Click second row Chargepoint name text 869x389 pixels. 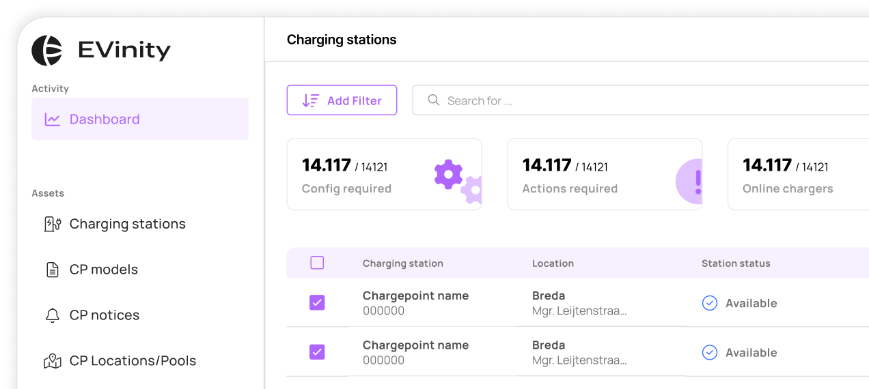[x=415, y=345]
